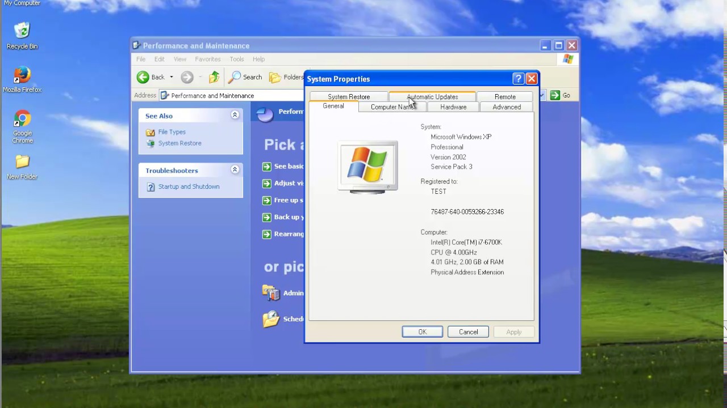Click the green Back arrow icon
The image size is (727, 408).
143,77
